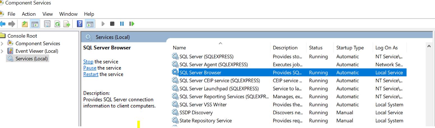The image size is (435, 128).
Task: Toggle Show/Hide Console Tree button
Action: pyautogui.click(x=35, y=24)
